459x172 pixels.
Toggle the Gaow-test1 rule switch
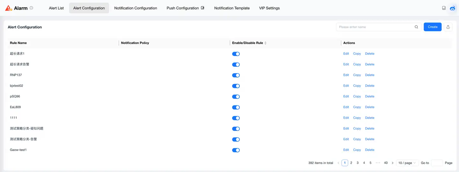coord(236,150)
